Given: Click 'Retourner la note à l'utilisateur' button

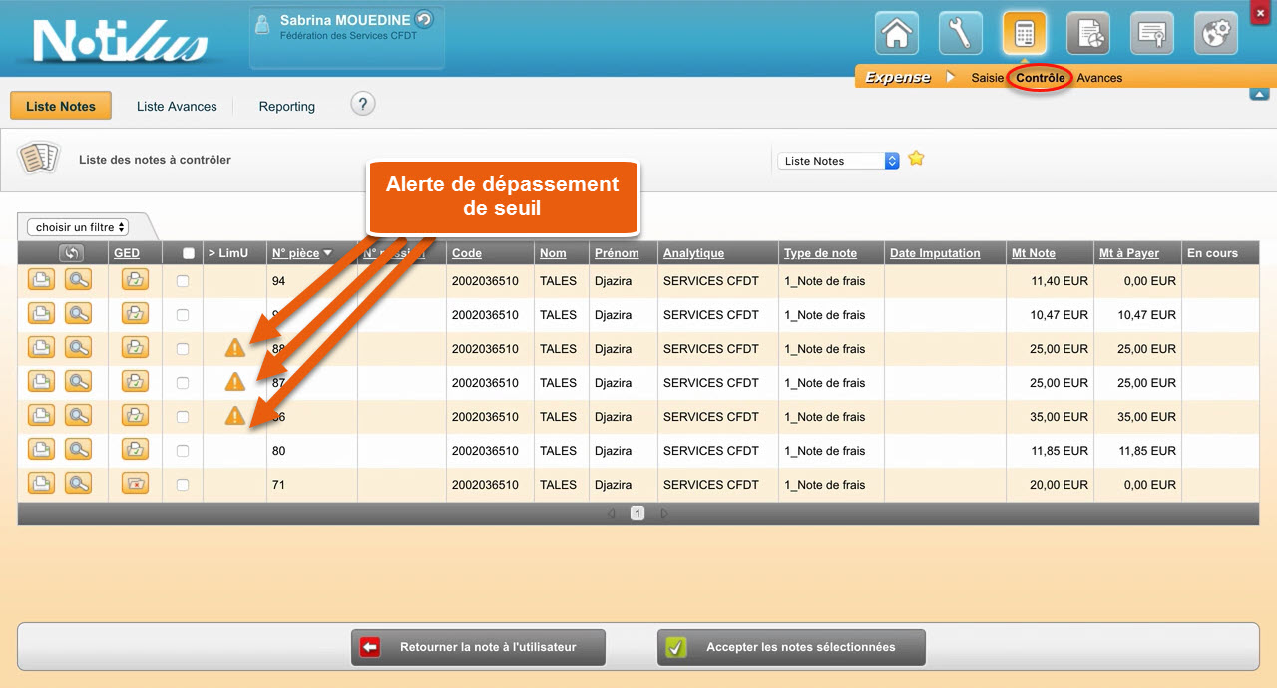Looking at the screenshot, I should tap(478, 647).
